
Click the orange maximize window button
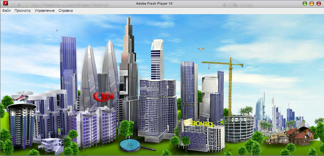311,4
